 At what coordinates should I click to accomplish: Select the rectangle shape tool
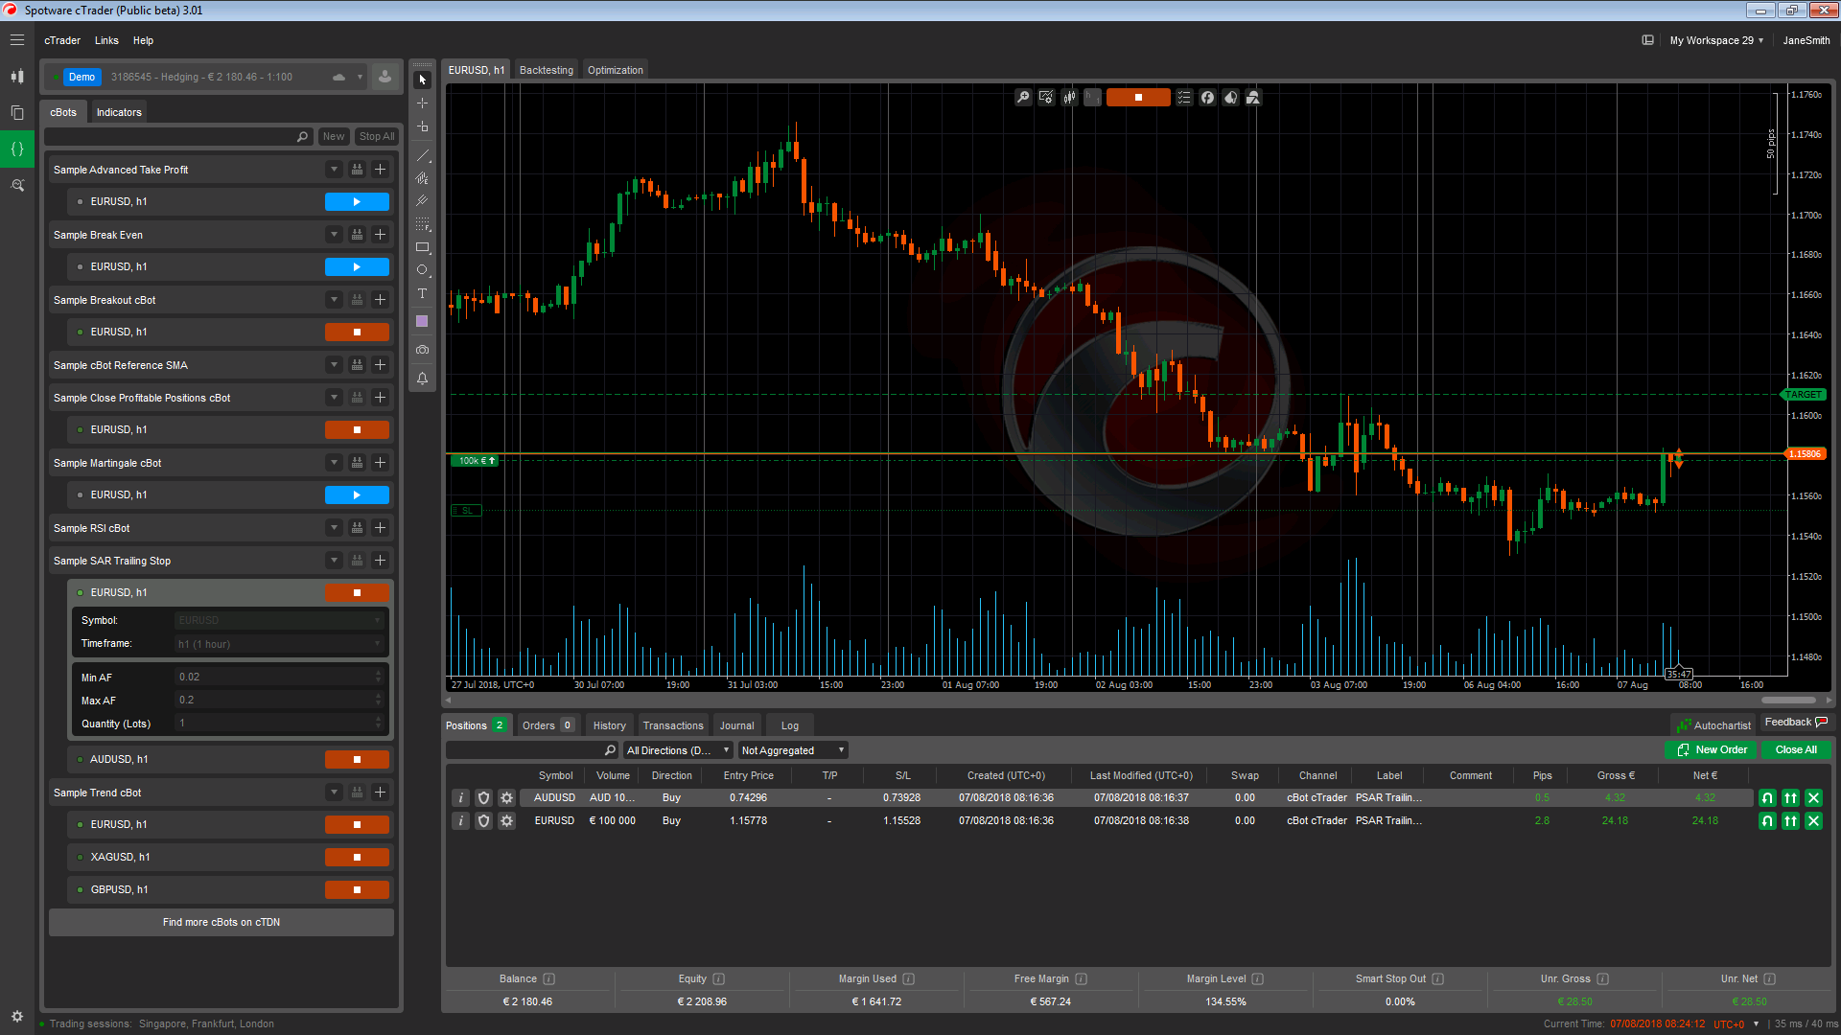tap(422, 247)
